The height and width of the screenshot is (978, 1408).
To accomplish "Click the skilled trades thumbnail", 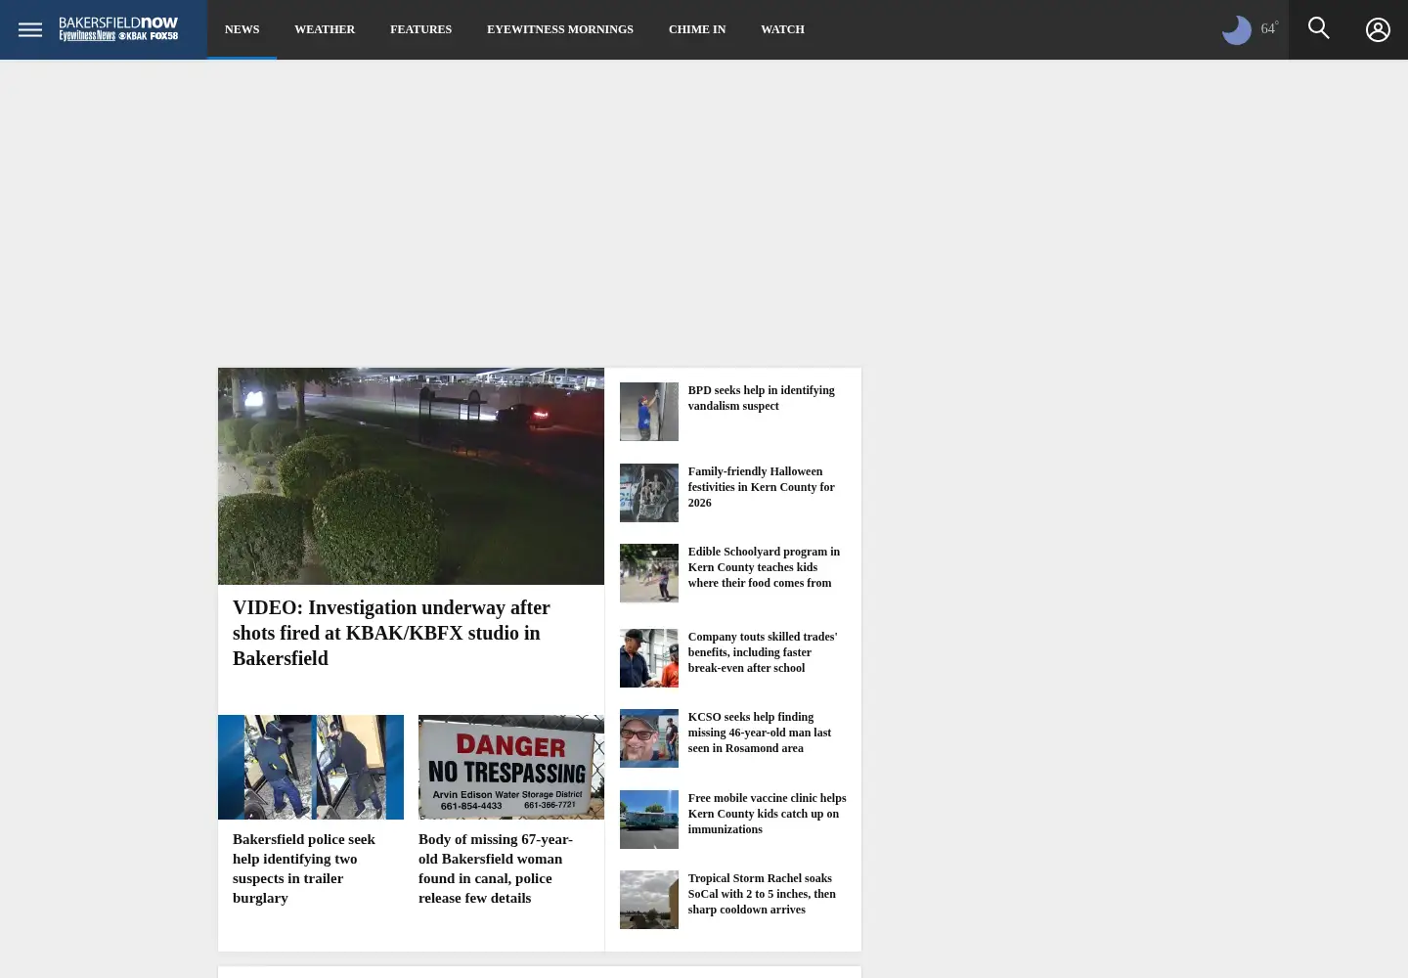I will [x=649, y=658].
